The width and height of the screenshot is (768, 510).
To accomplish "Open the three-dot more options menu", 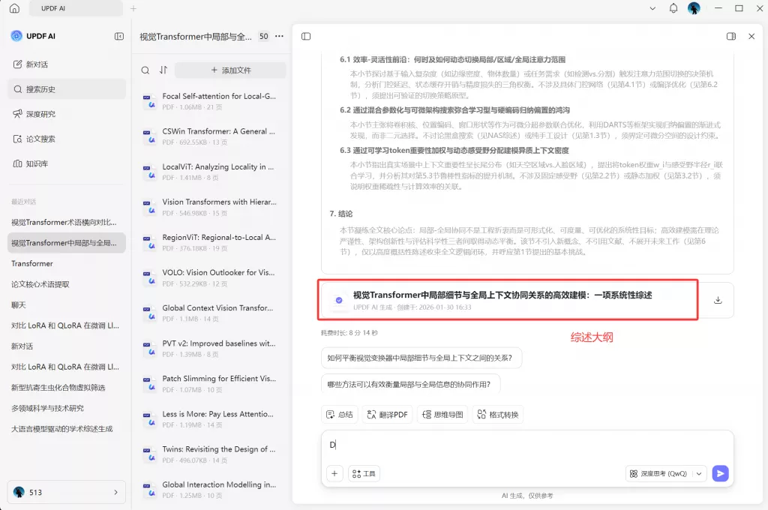I will pos(280,36).
